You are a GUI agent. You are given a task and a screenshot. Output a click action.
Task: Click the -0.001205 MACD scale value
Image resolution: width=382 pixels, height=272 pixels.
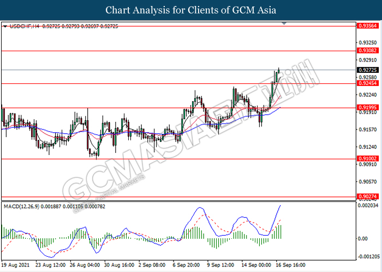367,256
